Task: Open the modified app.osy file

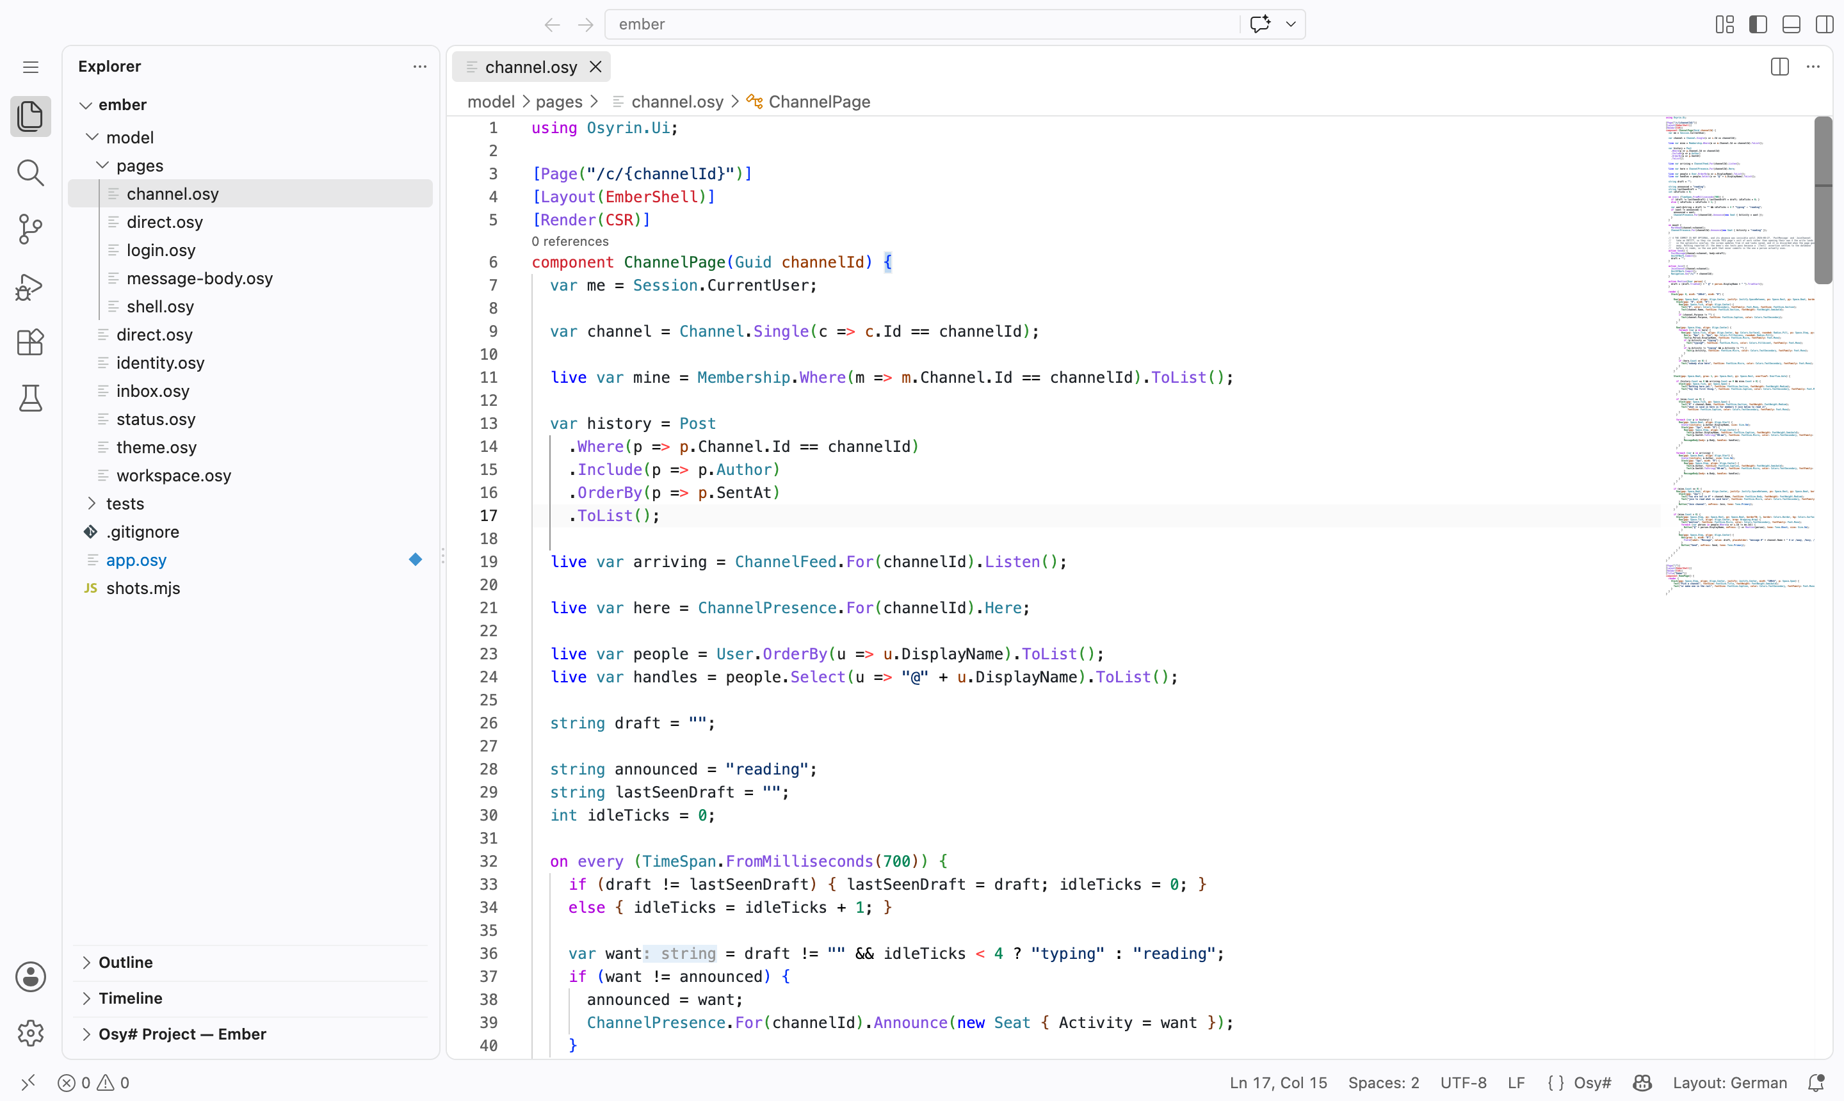Action: click(250, 560)
